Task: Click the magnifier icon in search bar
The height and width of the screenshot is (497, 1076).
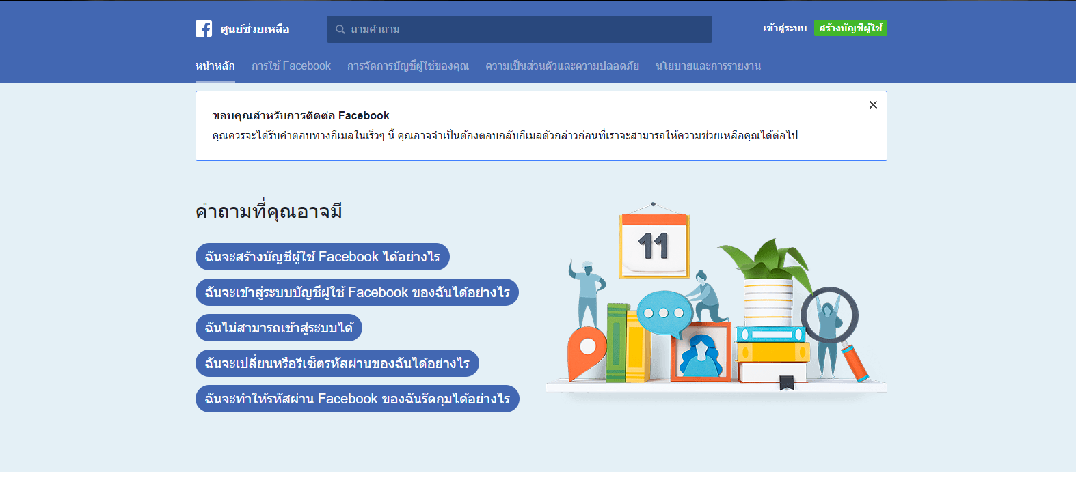Action: 340,29
